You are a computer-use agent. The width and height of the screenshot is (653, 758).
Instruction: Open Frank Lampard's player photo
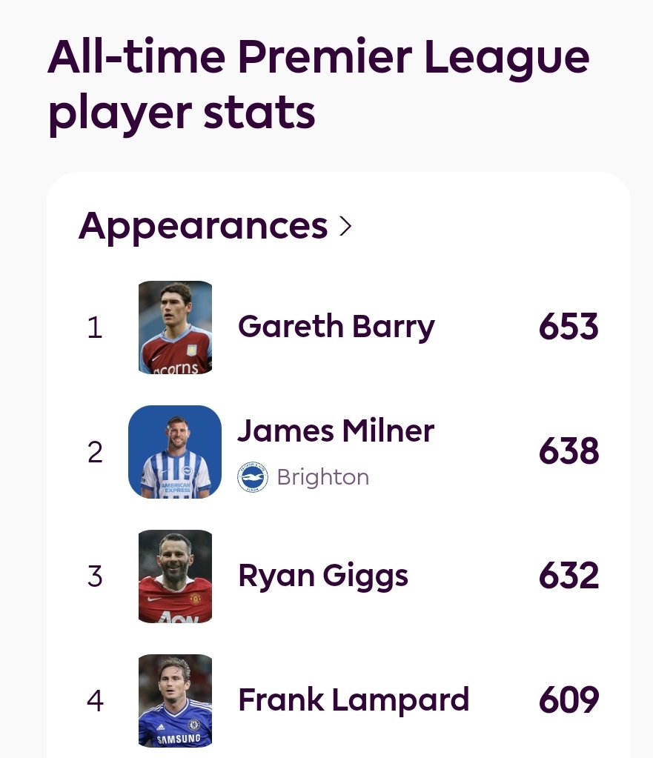coord(175,700)
